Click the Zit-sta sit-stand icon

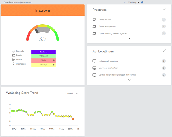[13, 59]
